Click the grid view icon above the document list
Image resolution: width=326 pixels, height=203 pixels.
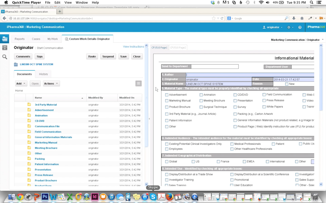[139, 83]
